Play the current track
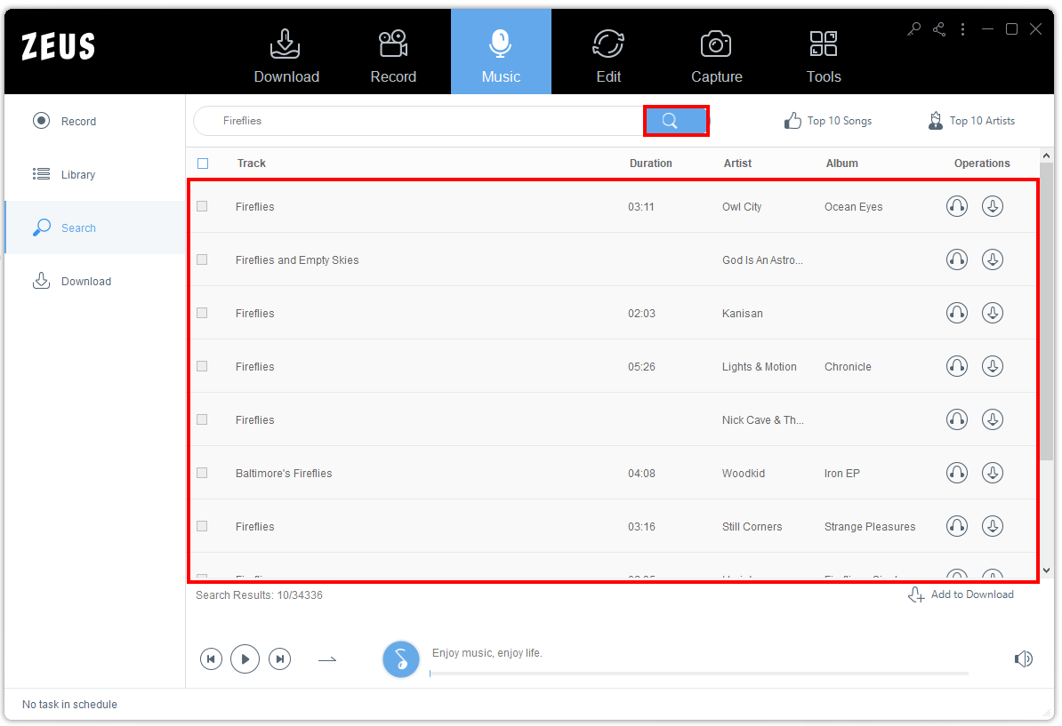This screenshot has height=726, width=1062. pyautogui.click(x=245, y=659)
